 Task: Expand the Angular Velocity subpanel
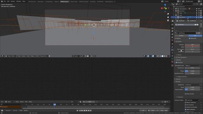coord(182,77)
